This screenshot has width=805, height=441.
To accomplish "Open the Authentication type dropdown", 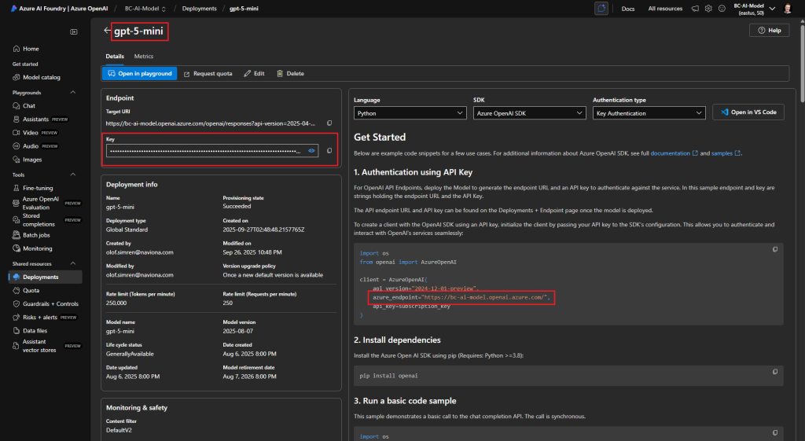I will [649, 113].
